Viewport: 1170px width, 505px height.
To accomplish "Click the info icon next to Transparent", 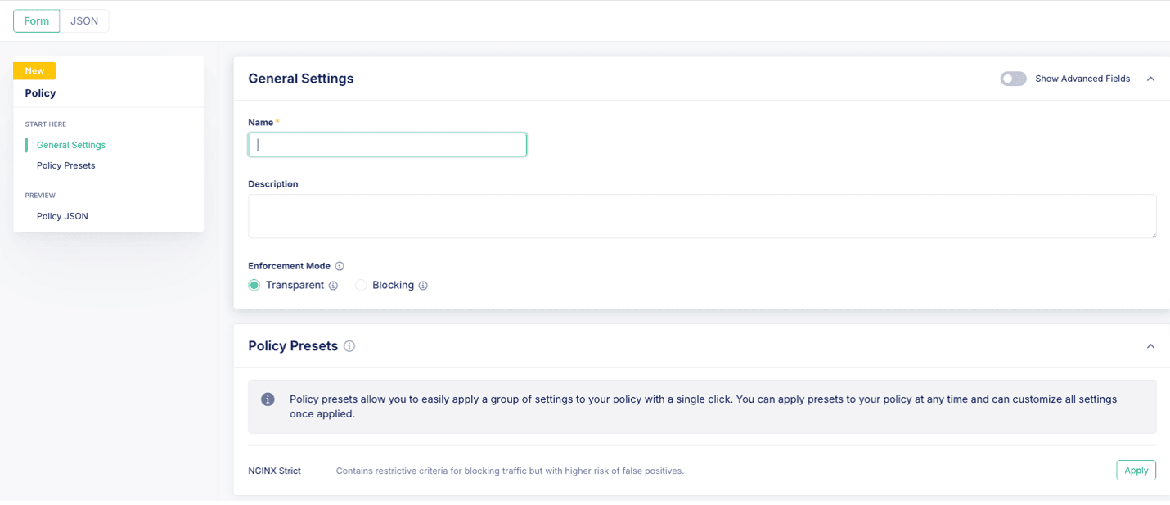I will pos(333,286).
